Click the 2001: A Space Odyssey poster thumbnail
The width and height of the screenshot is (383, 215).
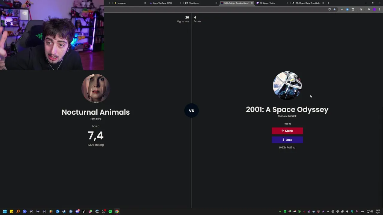point(287,86)
